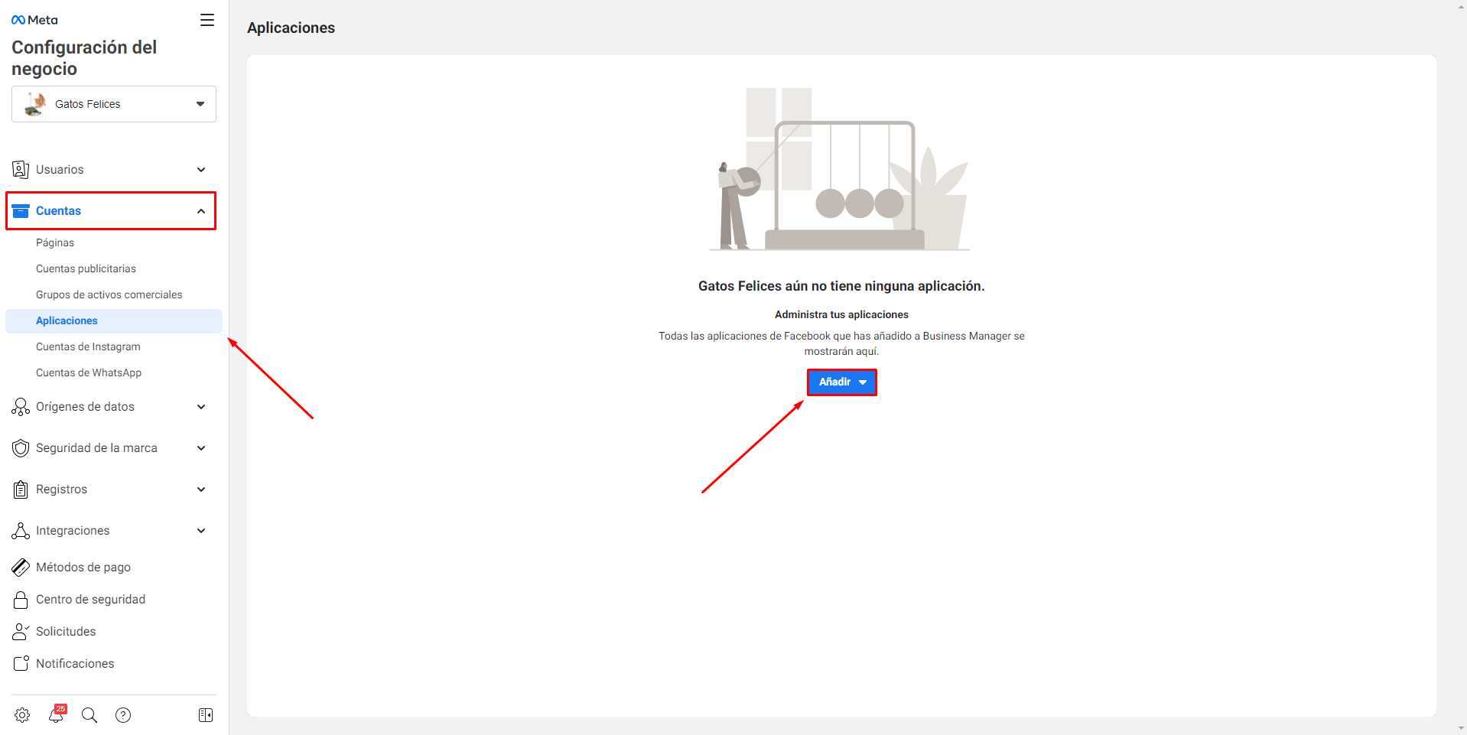Open Cuentas de Instagram
The width and height of the screenshot is (1467, 735).
[x=88, y=346]
